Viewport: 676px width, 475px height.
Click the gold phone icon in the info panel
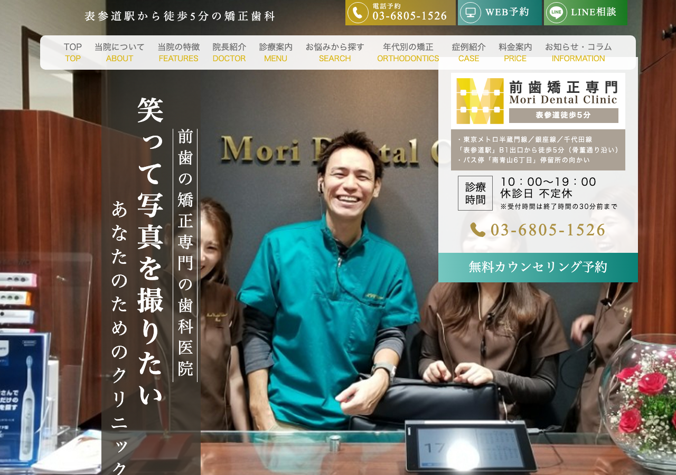(x=478, y=230)
